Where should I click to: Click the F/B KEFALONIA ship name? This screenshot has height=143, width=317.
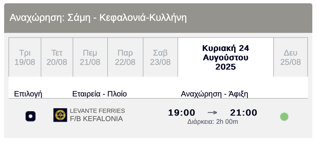click(96, 119)
